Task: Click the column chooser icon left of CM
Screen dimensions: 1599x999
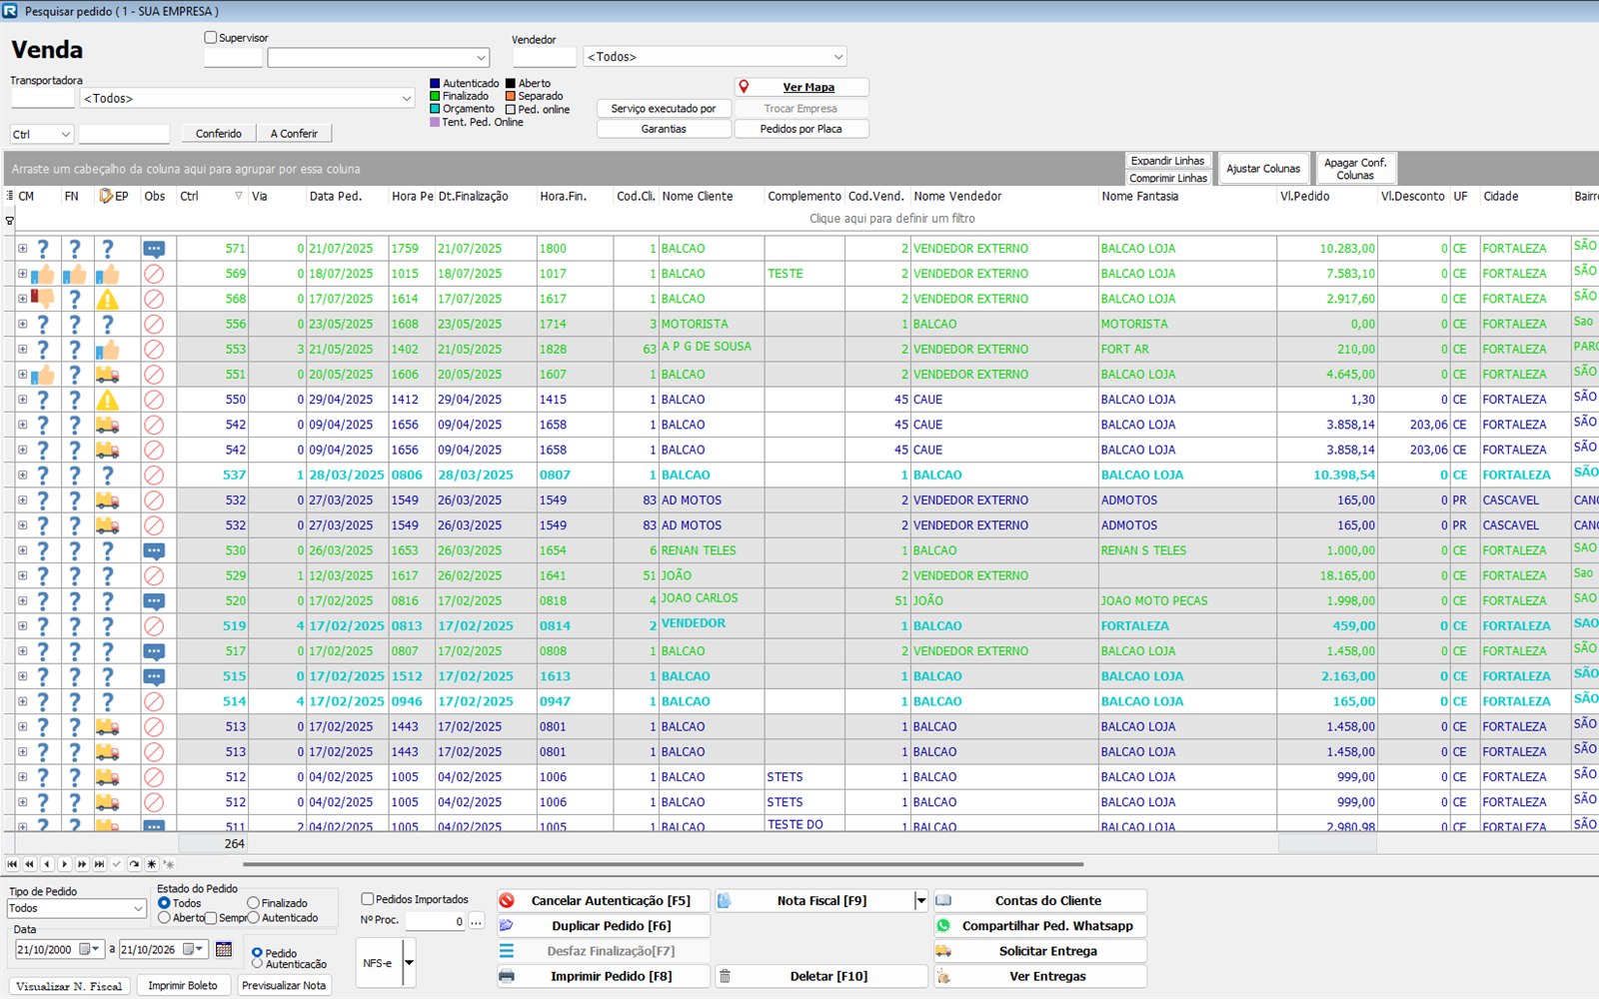Action: coord(10,196)
